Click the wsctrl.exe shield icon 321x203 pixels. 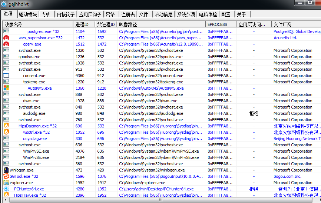[6, 132]
